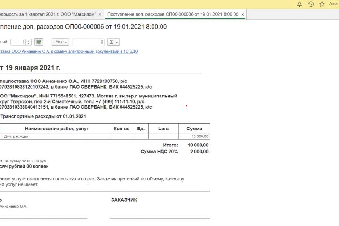339x226 pixels.
Task: Select the Доп. расходы table cell
Action: (56, 137)
